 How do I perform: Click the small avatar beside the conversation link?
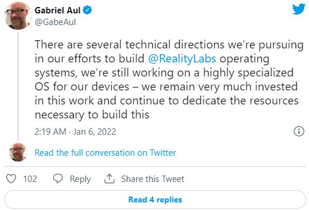pyautogui.click(x=18, y=152)
